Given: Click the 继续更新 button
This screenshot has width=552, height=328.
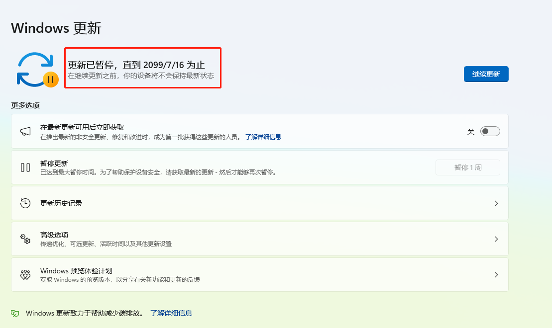Looking at the screenshot, I should click(x=486, y=74).
